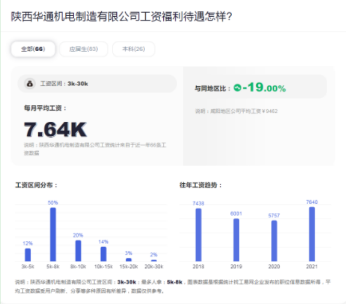The image size is (346, 304).
Task: Click the 3k-5k axis label
Action: tap(28, 266)
